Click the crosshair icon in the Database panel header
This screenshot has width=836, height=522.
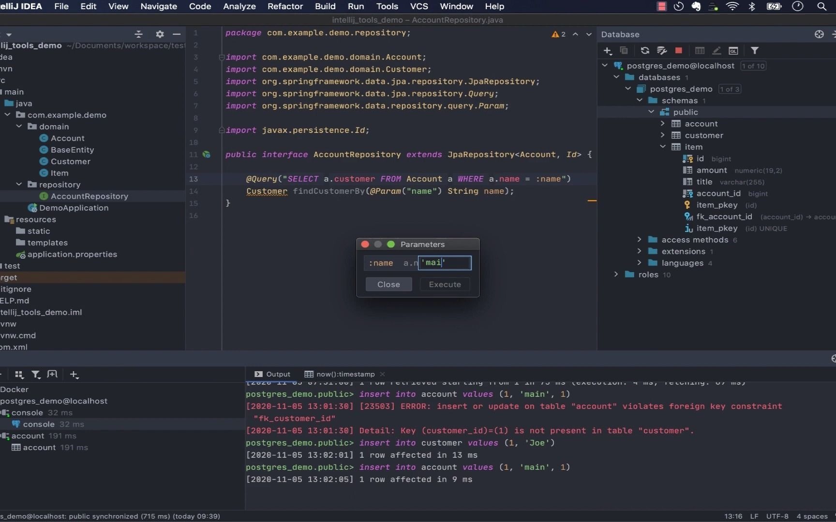(x=819, y=34)
